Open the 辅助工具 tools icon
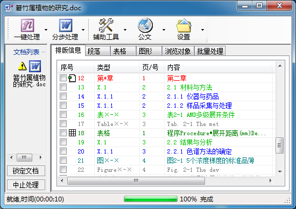This screenshot has width=296, height=209. [106, 25]
